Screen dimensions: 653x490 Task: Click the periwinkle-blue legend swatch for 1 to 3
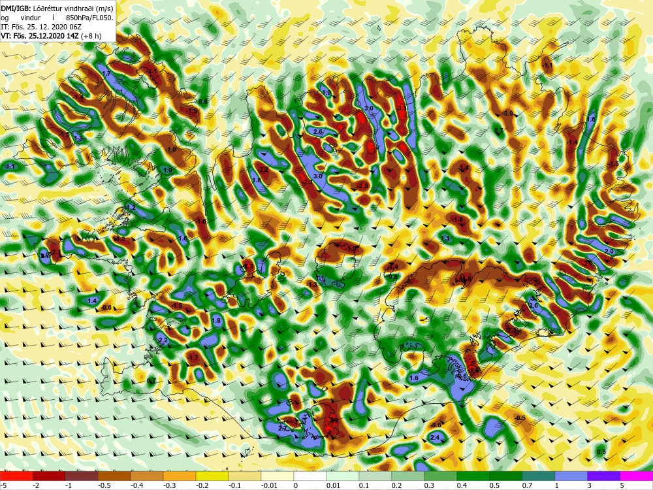click(571, 476)
